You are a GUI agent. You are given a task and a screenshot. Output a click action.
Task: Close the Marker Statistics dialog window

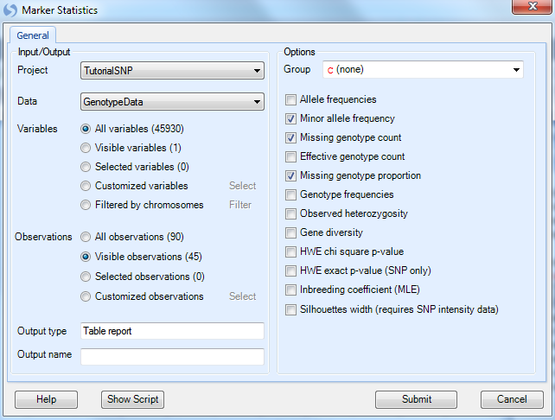point(532,7)
